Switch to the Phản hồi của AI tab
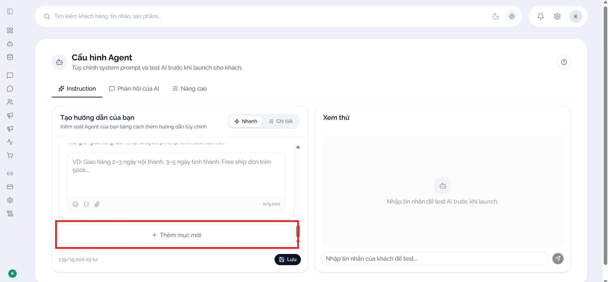 134,89
